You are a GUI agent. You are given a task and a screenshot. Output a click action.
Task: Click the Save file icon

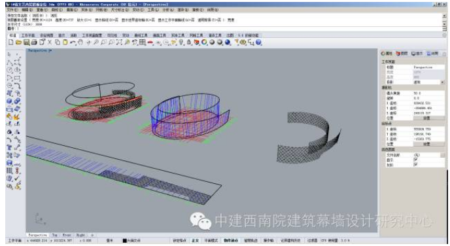tap(26, 42)
